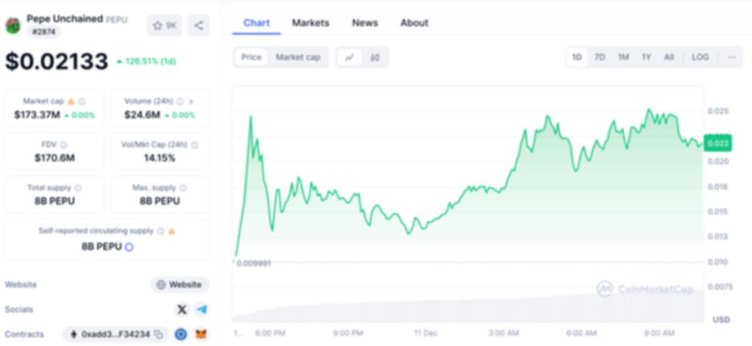Add Pepe Unchained to watchlist star
The width and height of the screenshot is (752, 346).
pos(164,26)
